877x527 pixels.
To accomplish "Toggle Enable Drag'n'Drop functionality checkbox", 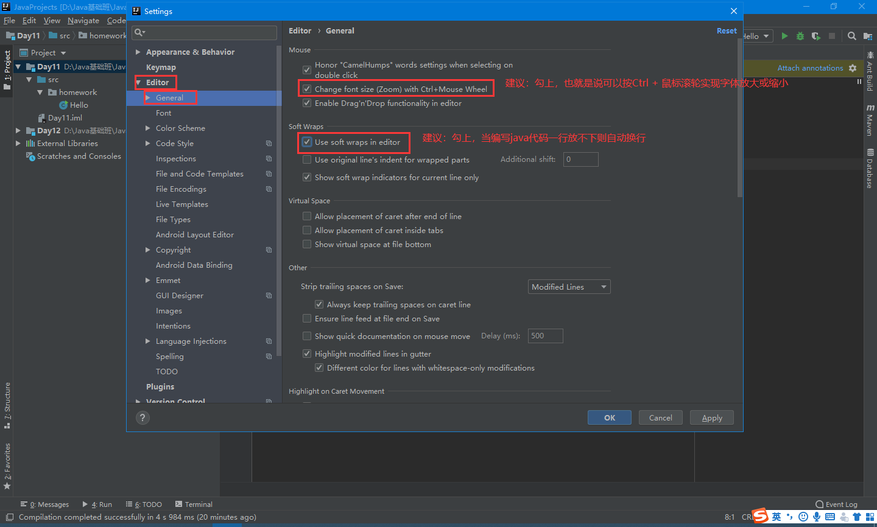I will tap(307, 103).
